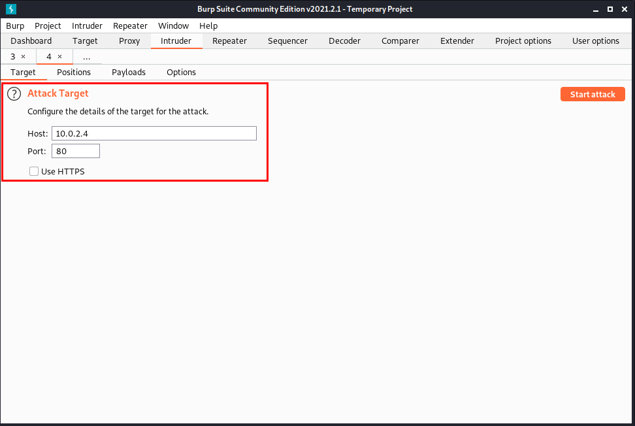Click the 'Configure the details of the target' text

point(118,111)
